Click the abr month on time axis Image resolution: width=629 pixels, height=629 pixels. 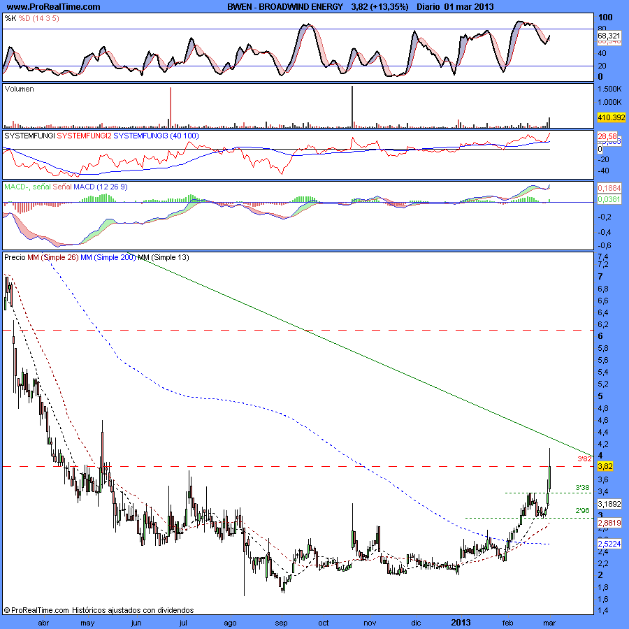(43, 623)
